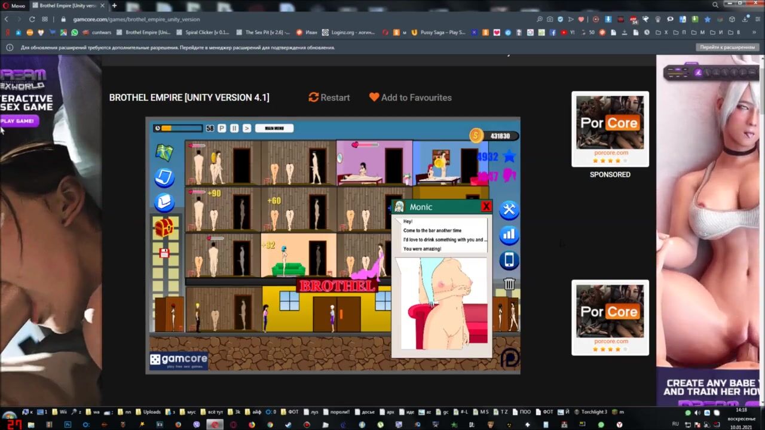765x430 pixels.
Task: Click the Перейти к расширениям button
Action: pos(727,47)
